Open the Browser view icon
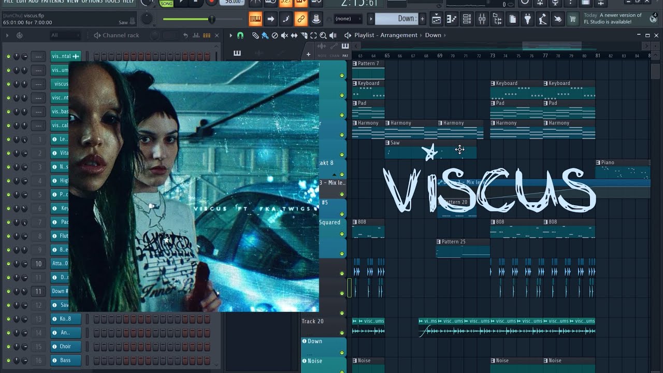 pyautogui.click(x=497, y=19)
